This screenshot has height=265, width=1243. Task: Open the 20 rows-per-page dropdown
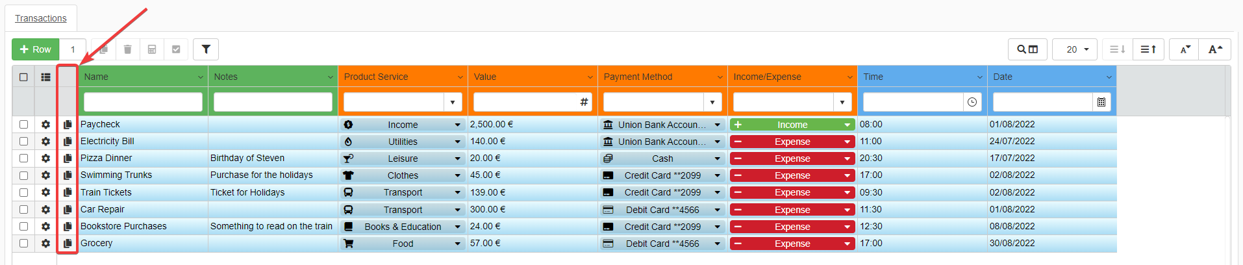1075,49
